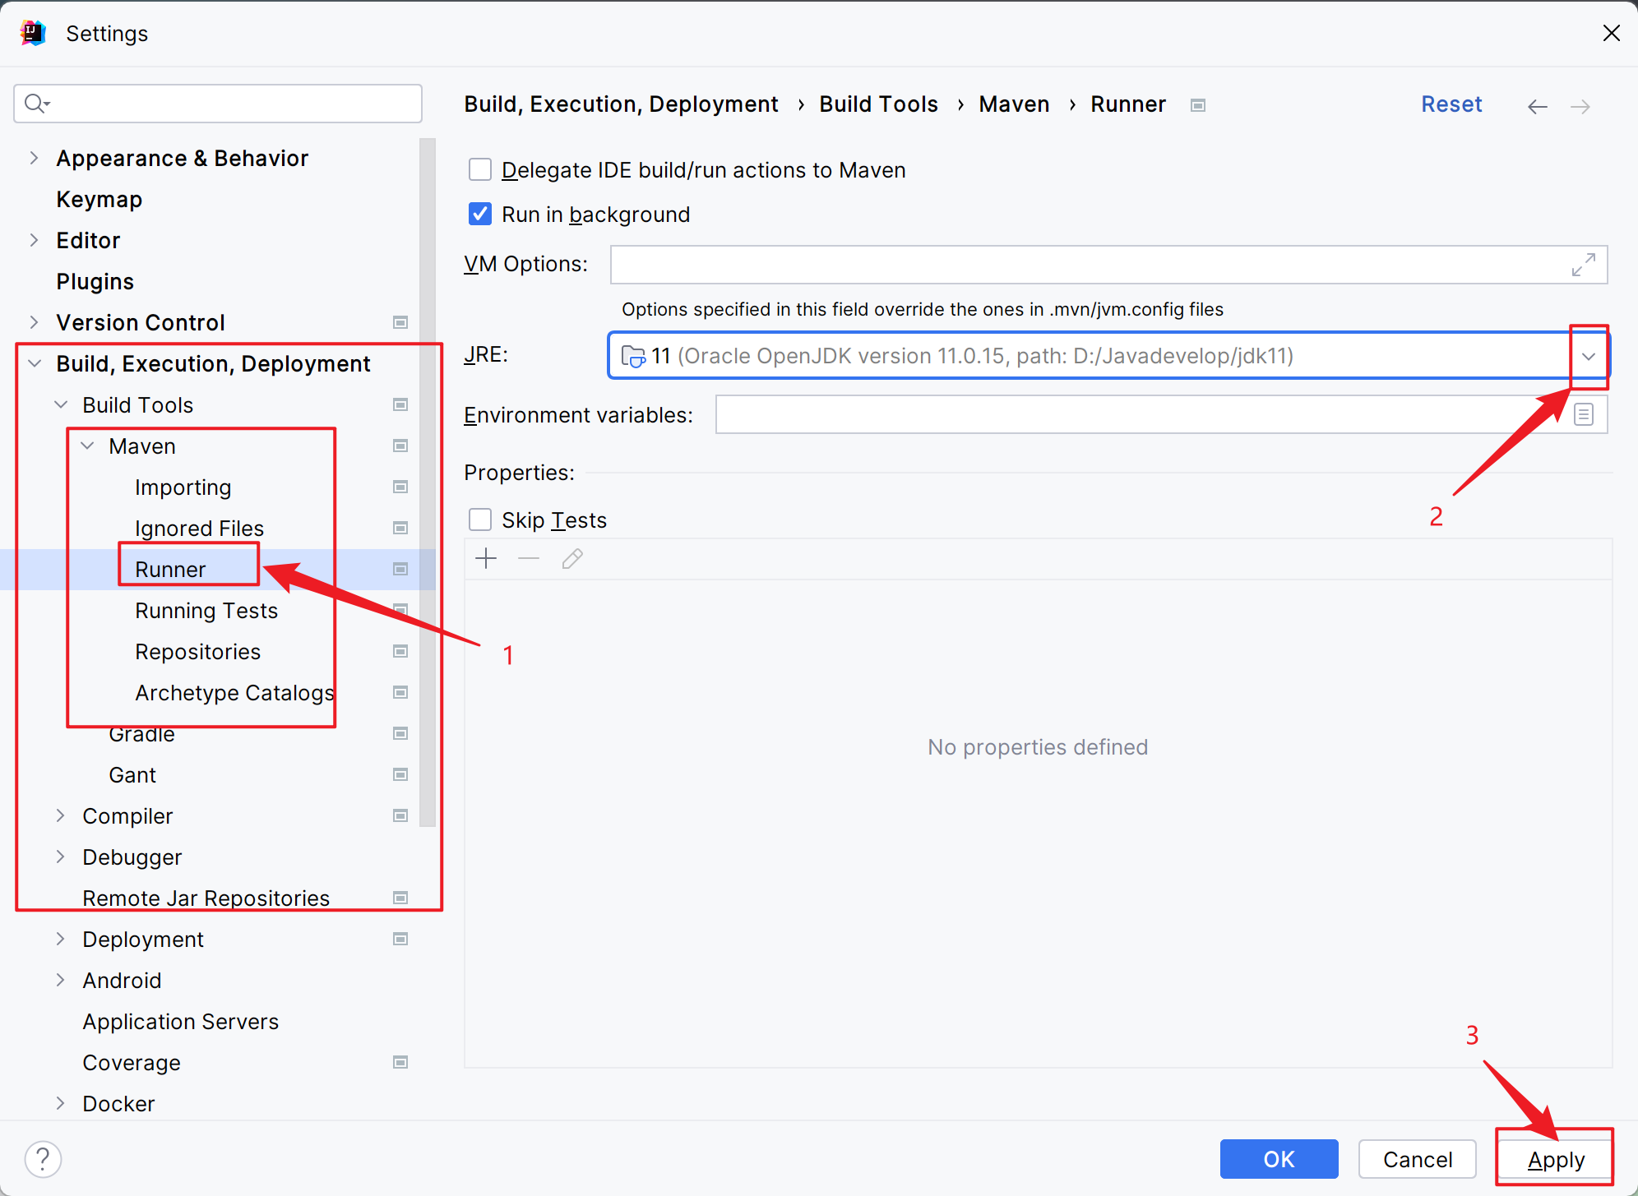Viewport: 1638px width, 1196px height.
Task: Click the Apply button
Action: click(1556, 1159)
